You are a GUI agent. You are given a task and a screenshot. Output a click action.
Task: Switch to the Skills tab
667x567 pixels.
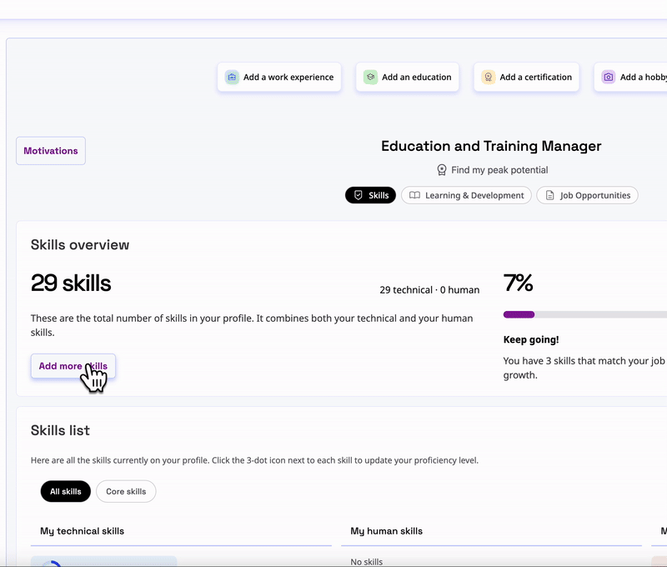[x=370, y=195]
